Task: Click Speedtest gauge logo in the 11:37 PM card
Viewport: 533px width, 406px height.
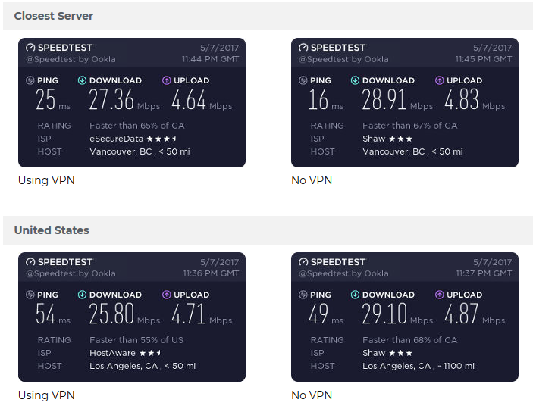Action: (x=303, y=262)
